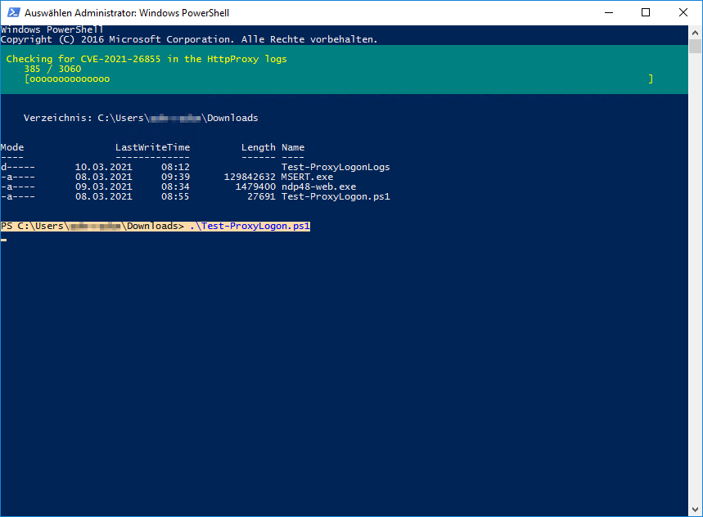Click the scrollbar down arrow

(x=696, y=510)
